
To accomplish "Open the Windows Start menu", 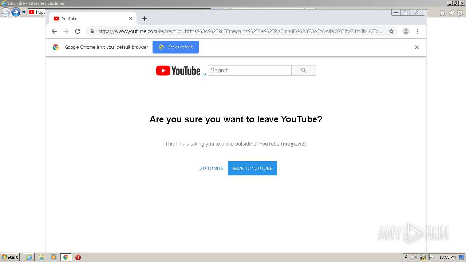I will pos(10,257).
